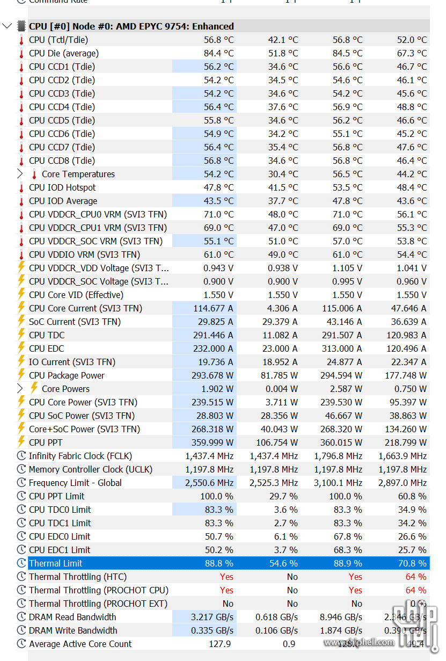
Task: Click the lightning icon next to CPU PPT
Action: pyautogui.click(x=21, y=442)
